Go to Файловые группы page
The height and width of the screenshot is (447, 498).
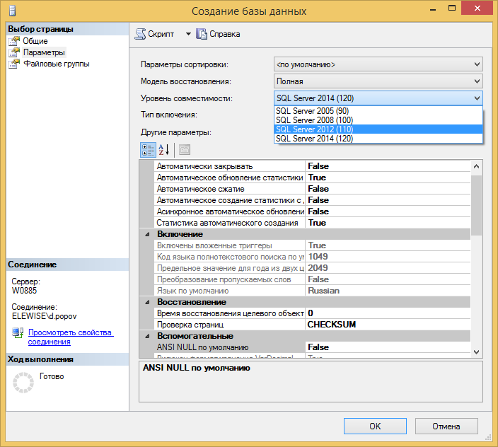[56, 64]
